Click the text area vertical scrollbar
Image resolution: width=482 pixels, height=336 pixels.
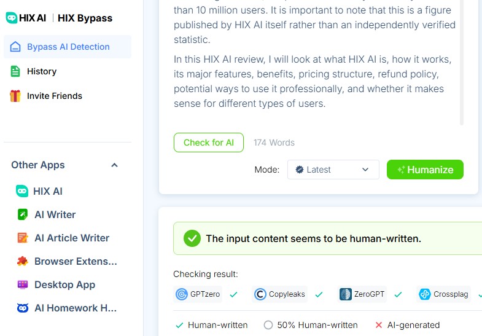461,61
